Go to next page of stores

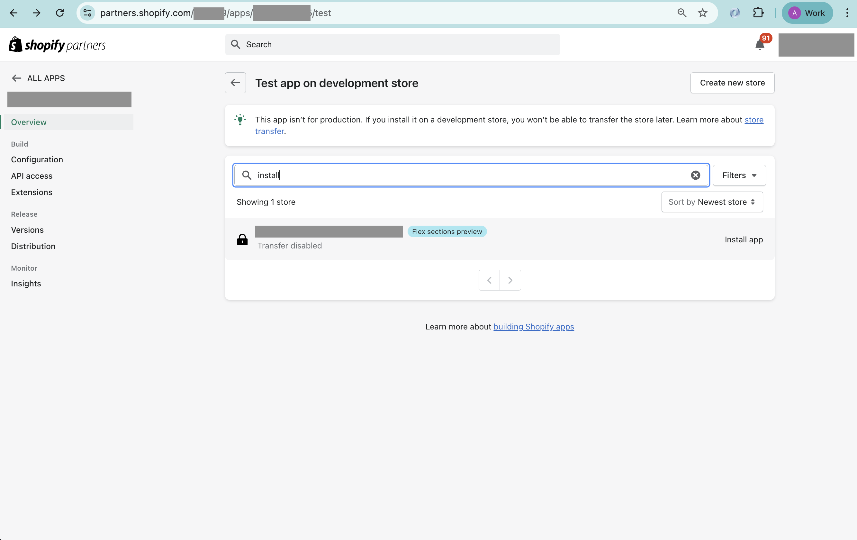510,280
